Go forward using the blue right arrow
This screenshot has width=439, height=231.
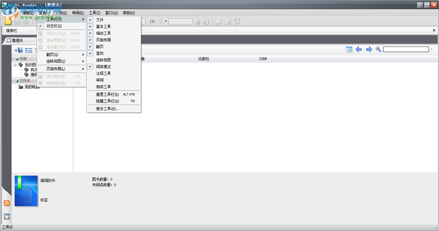click(x=369, y=49)
